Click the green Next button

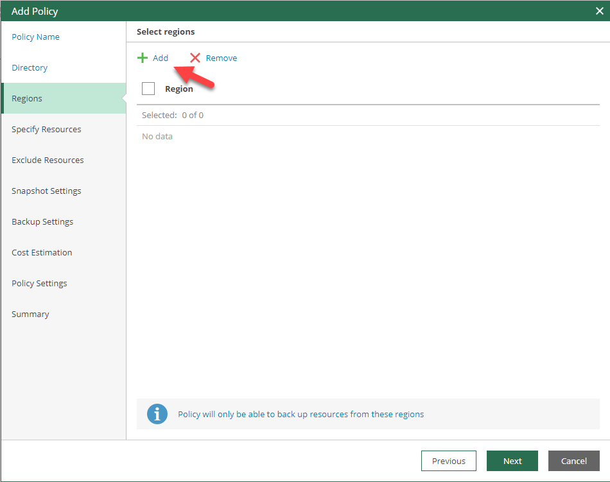pyautogui.click(x=512, y=461)
